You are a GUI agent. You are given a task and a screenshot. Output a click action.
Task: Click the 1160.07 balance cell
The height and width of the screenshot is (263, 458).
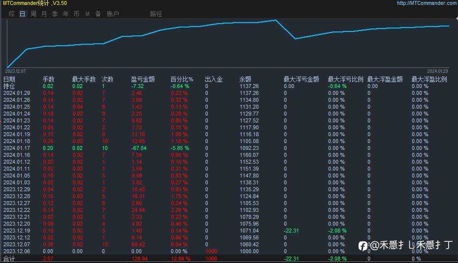(x=249, y=155)
